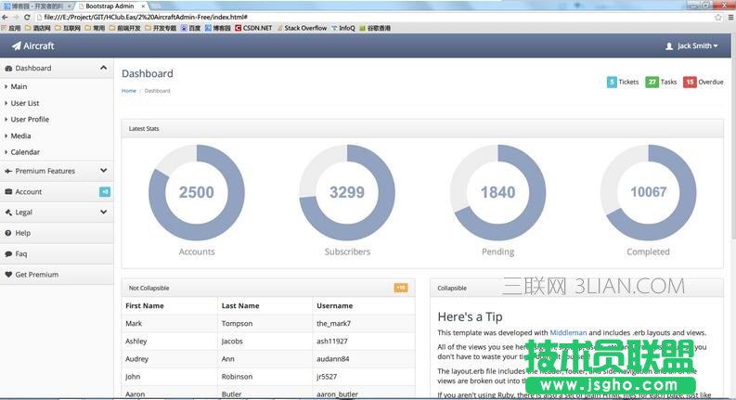Select Main in the sidebar
736x400 pixels.
click(x=19, y=86)
